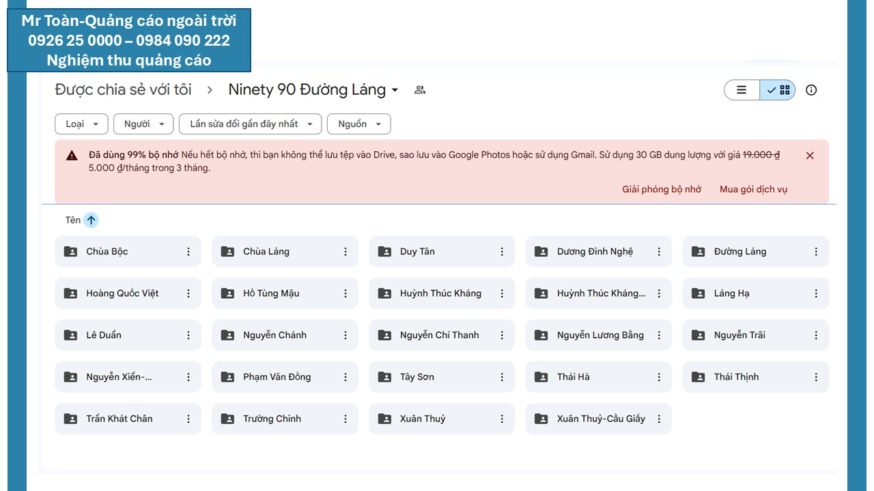Click the shared people icon beside folder title
The image size is (874, 491).
click(420, 90)
